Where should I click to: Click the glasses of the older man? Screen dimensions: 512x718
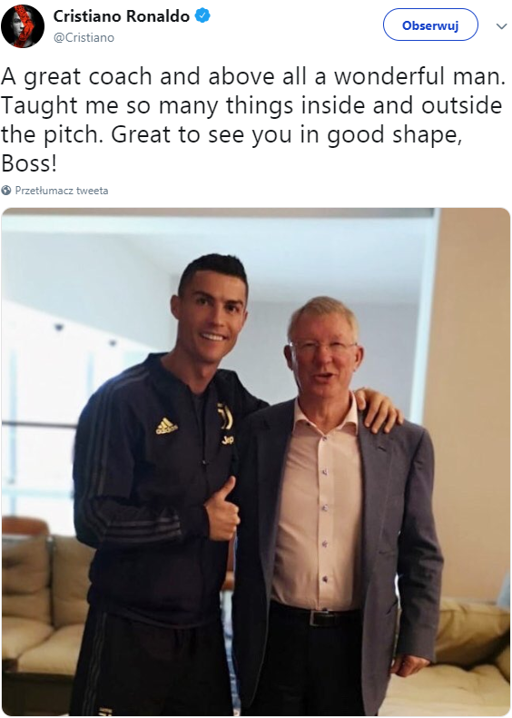click(x=323, y=347)
